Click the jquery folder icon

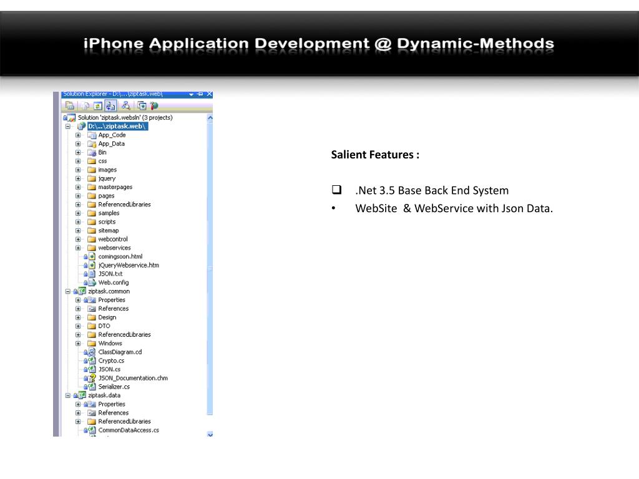coord(92,178)
